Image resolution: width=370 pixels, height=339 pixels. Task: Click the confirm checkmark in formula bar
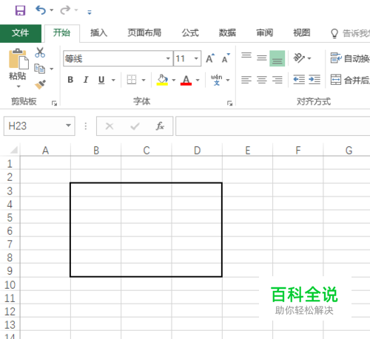coord(135,126)
